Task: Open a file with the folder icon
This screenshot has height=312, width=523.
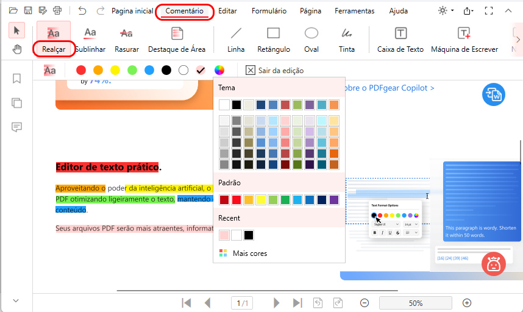Action: (x=13, y=11)
